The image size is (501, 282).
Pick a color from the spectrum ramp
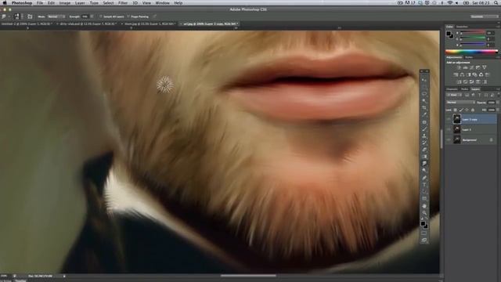point(471,51)
